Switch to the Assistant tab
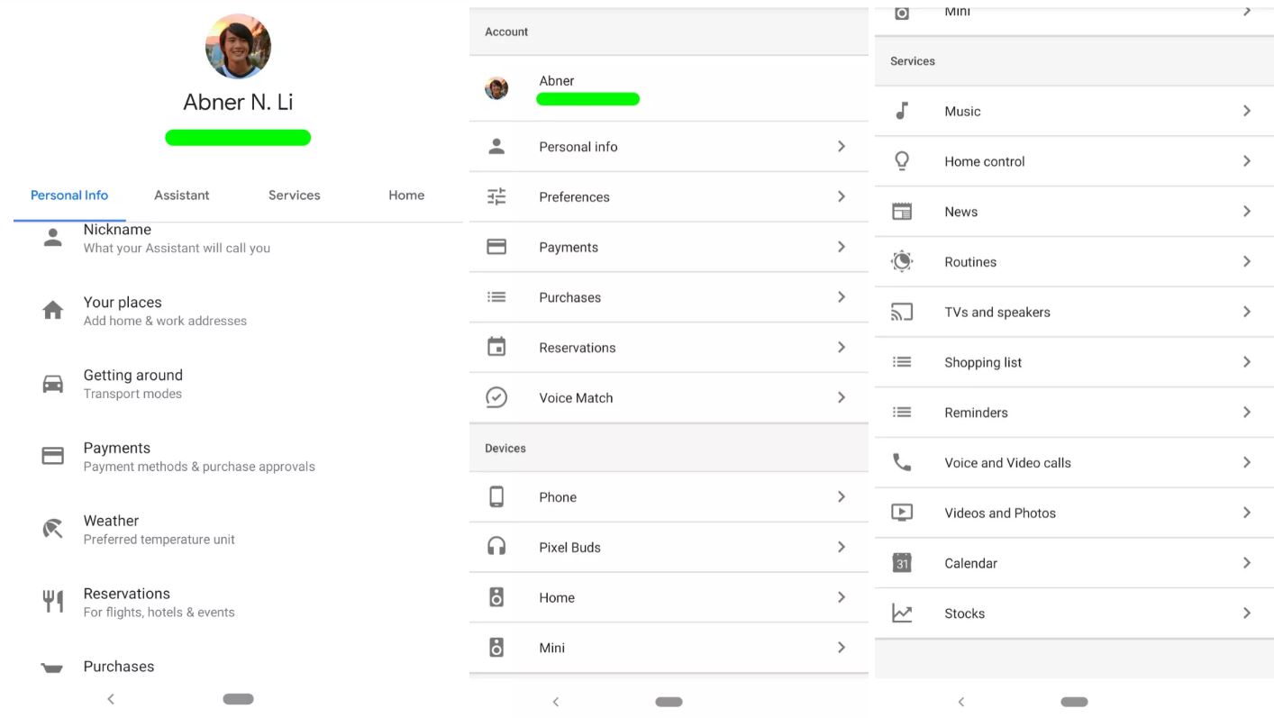 point(181,195)
